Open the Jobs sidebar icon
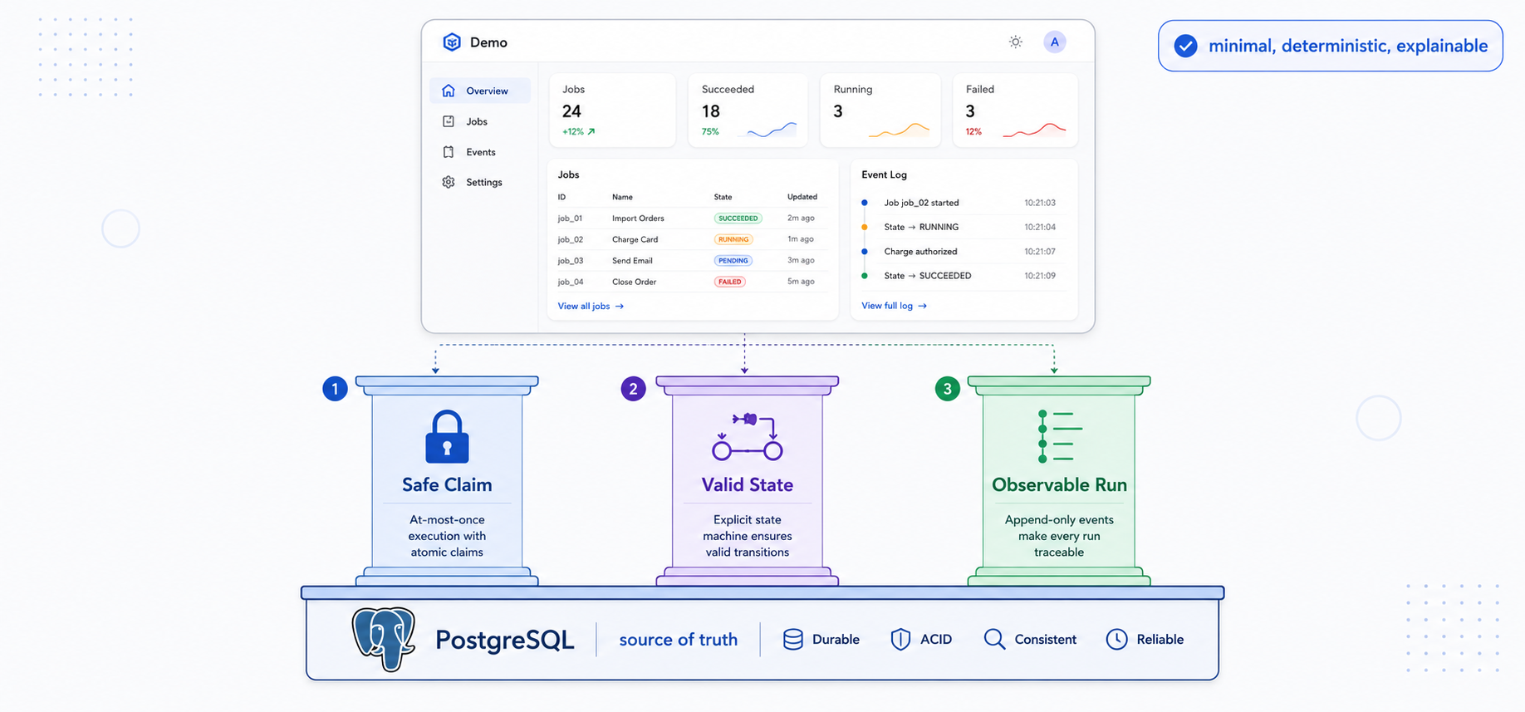 click(x=449, y=121)
